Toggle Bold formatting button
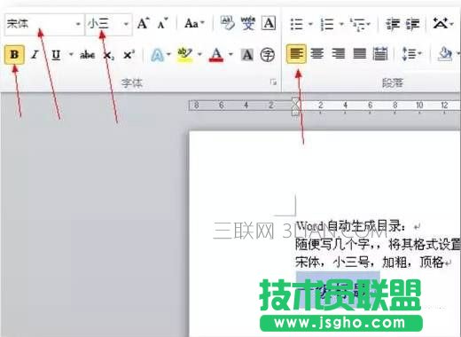Image resolution: width=461 pixels, height=337 pixels. coord(14,55)
